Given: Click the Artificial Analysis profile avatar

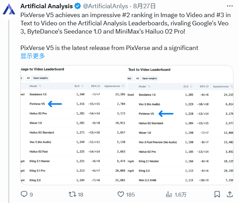Looking at the screenshot, I should click(9, 10).
